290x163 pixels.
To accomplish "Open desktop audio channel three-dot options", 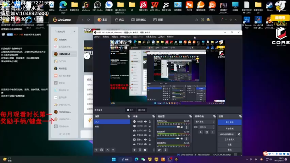I will (186, 138).
